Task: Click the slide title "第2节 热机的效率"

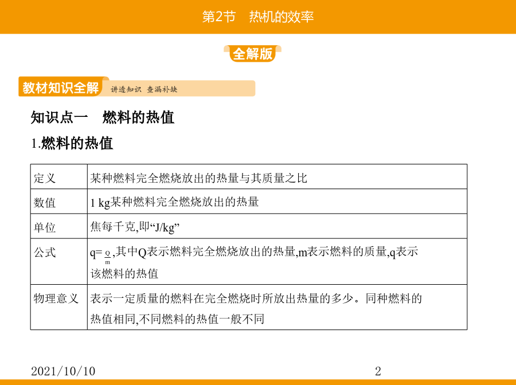Action: 258,17
